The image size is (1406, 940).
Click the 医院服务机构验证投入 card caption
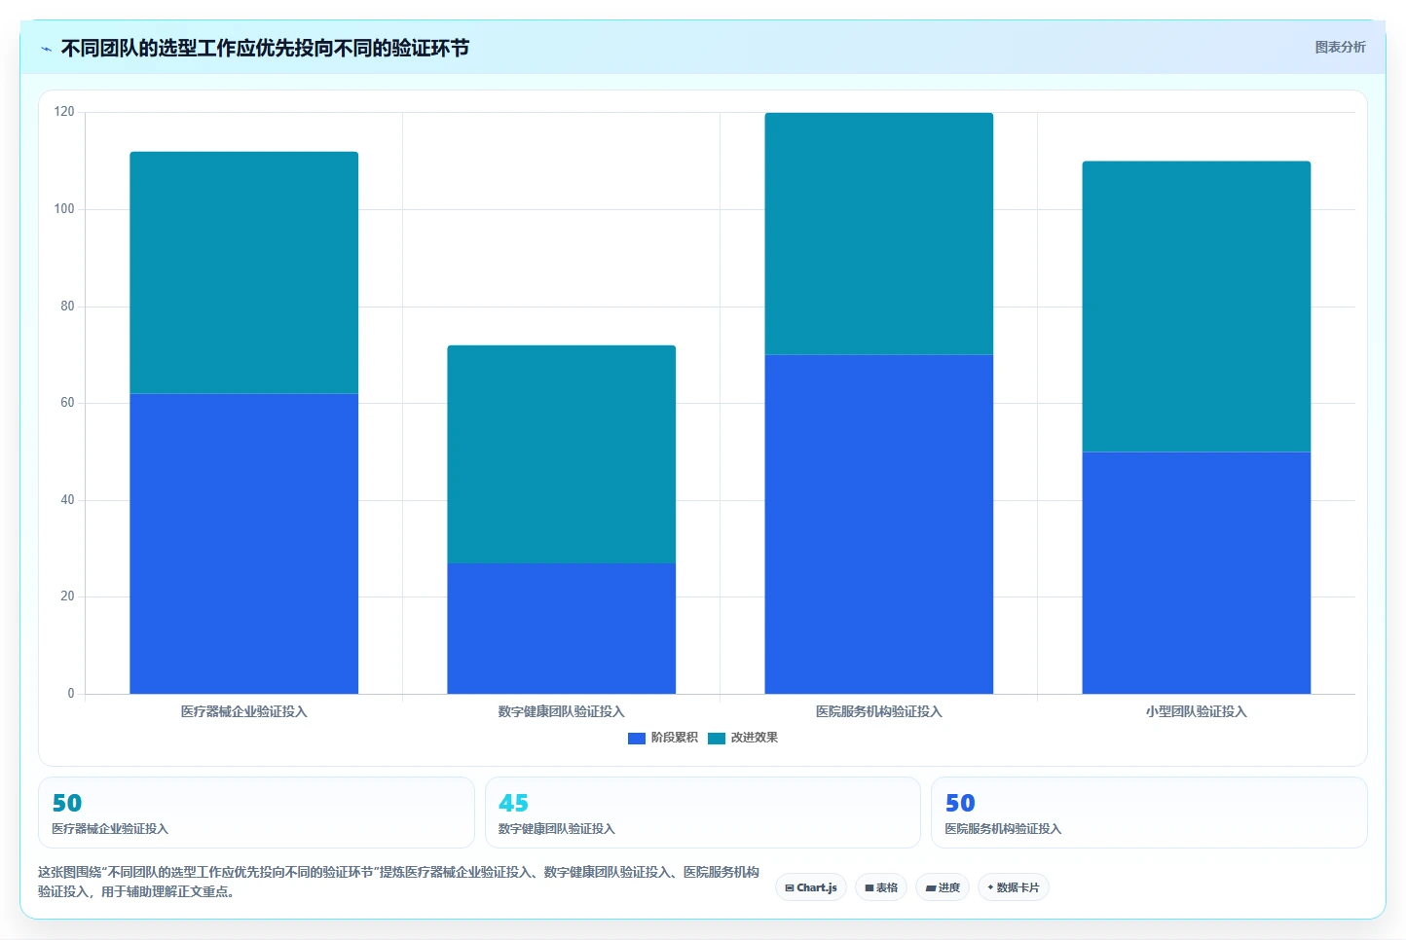(1003, 829)
